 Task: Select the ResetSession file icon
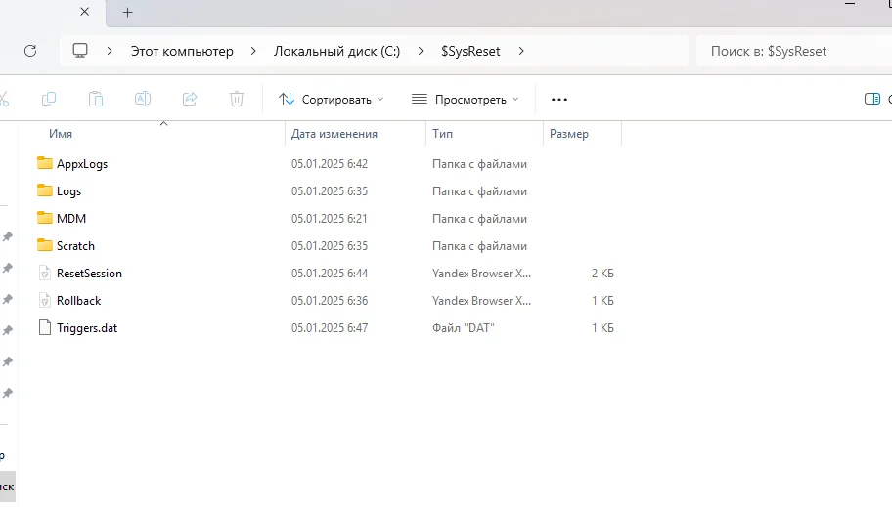[x=44, y=273]
